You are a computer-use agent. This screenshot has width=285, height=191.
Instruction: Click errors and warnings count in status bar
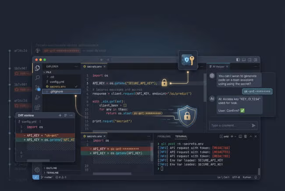[x=61, y=177]
